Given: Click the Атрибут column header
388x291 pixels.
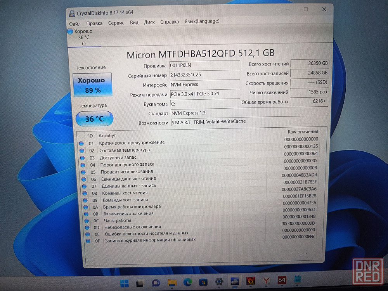Looking at the screenshot, I should pos(107,135).
